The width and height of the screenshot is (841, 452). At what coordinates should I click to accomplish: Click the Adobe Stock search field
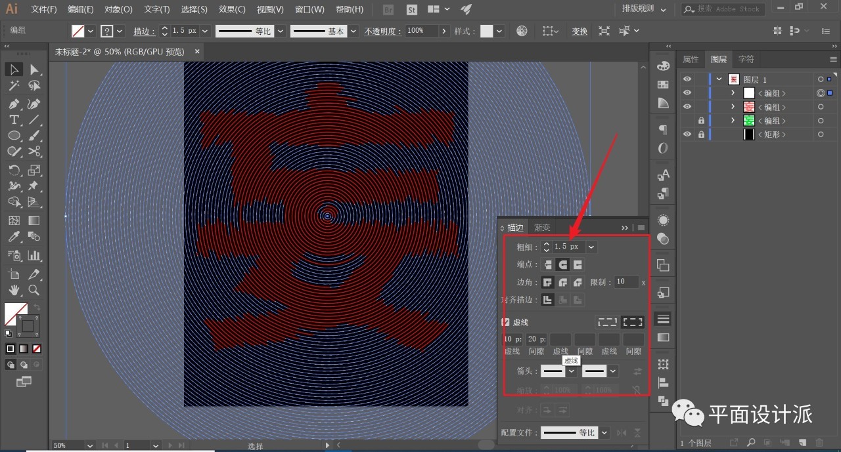tap(723, 9)
